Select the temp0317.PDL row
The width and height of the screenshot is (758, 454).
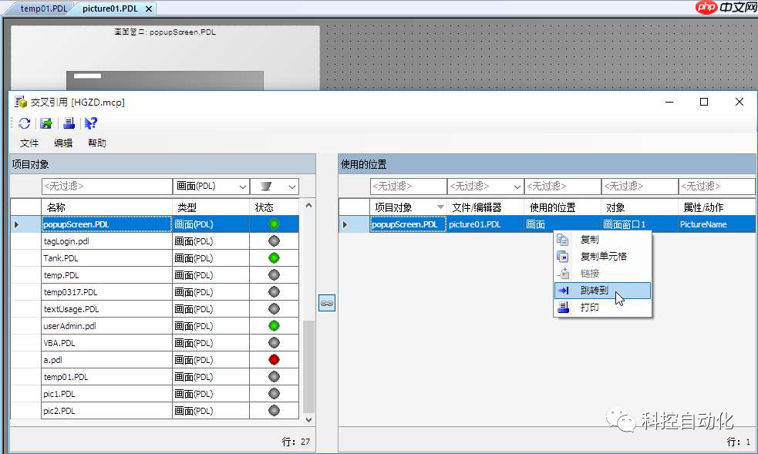coord(155,292)
